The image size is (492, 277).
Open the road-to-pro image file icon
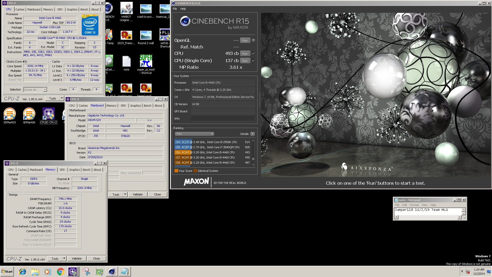point(146,11)
